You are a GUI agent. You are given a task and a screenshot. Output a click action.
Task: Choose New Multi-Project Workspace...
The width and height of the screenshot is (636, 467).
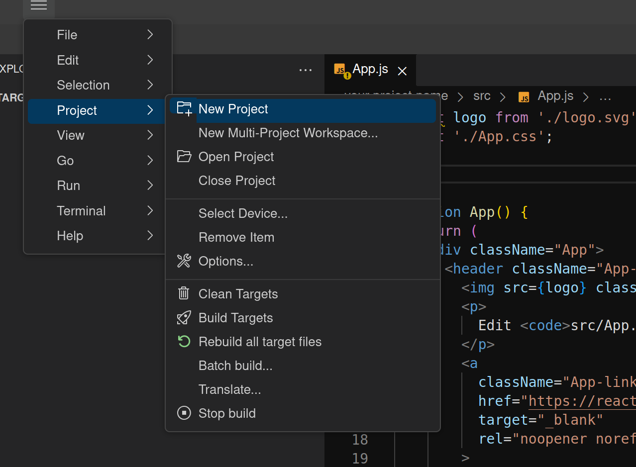[x=303, y=133]
